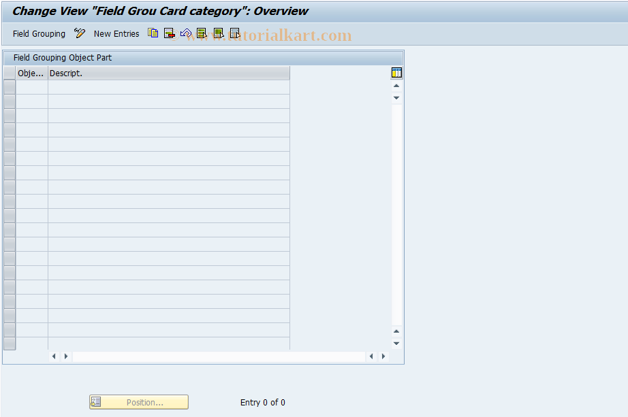Click the Descript. column header
Image resolution: width=628 pixels, height=417 pixels.
169,73
